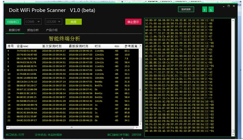This screenshot has height=140, width=243.
Task: Click table vertical scrollbar up arrow
Action: click(x=140, y=46)
